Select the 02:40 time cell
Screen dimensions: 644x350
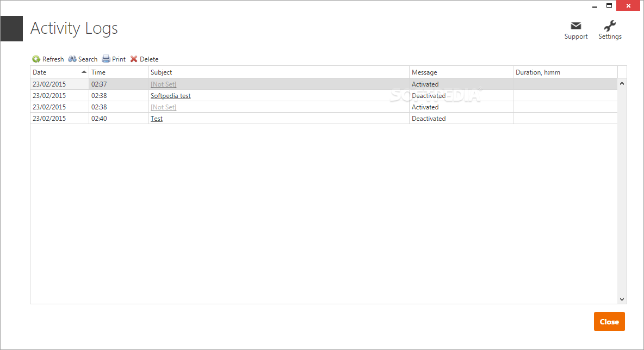[118, 118]
